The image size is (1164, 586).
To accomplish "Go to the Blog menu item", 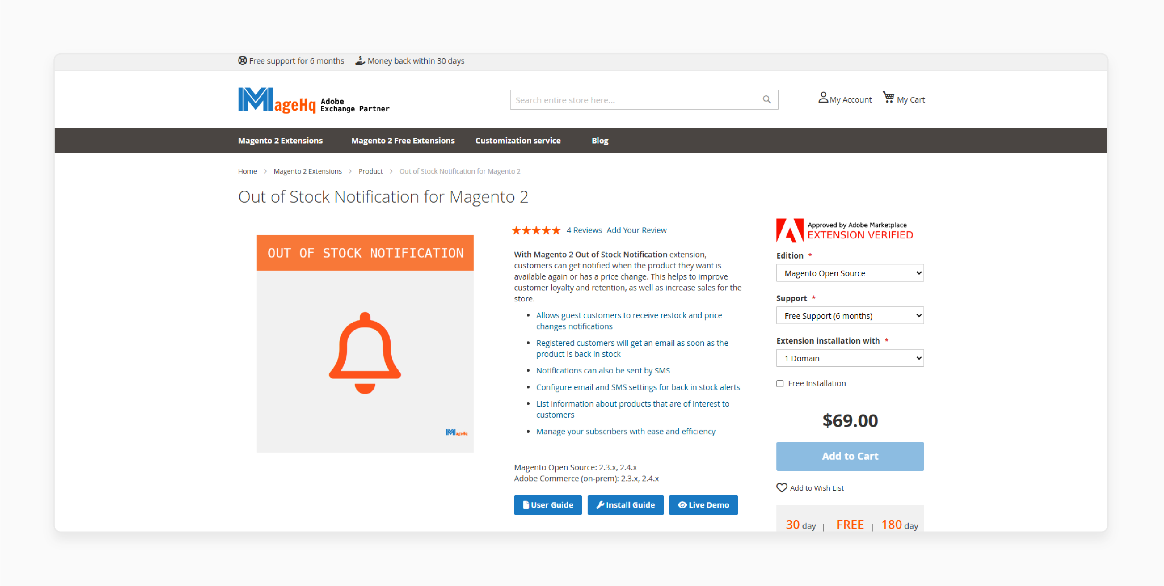I will [x=600, y=140].
